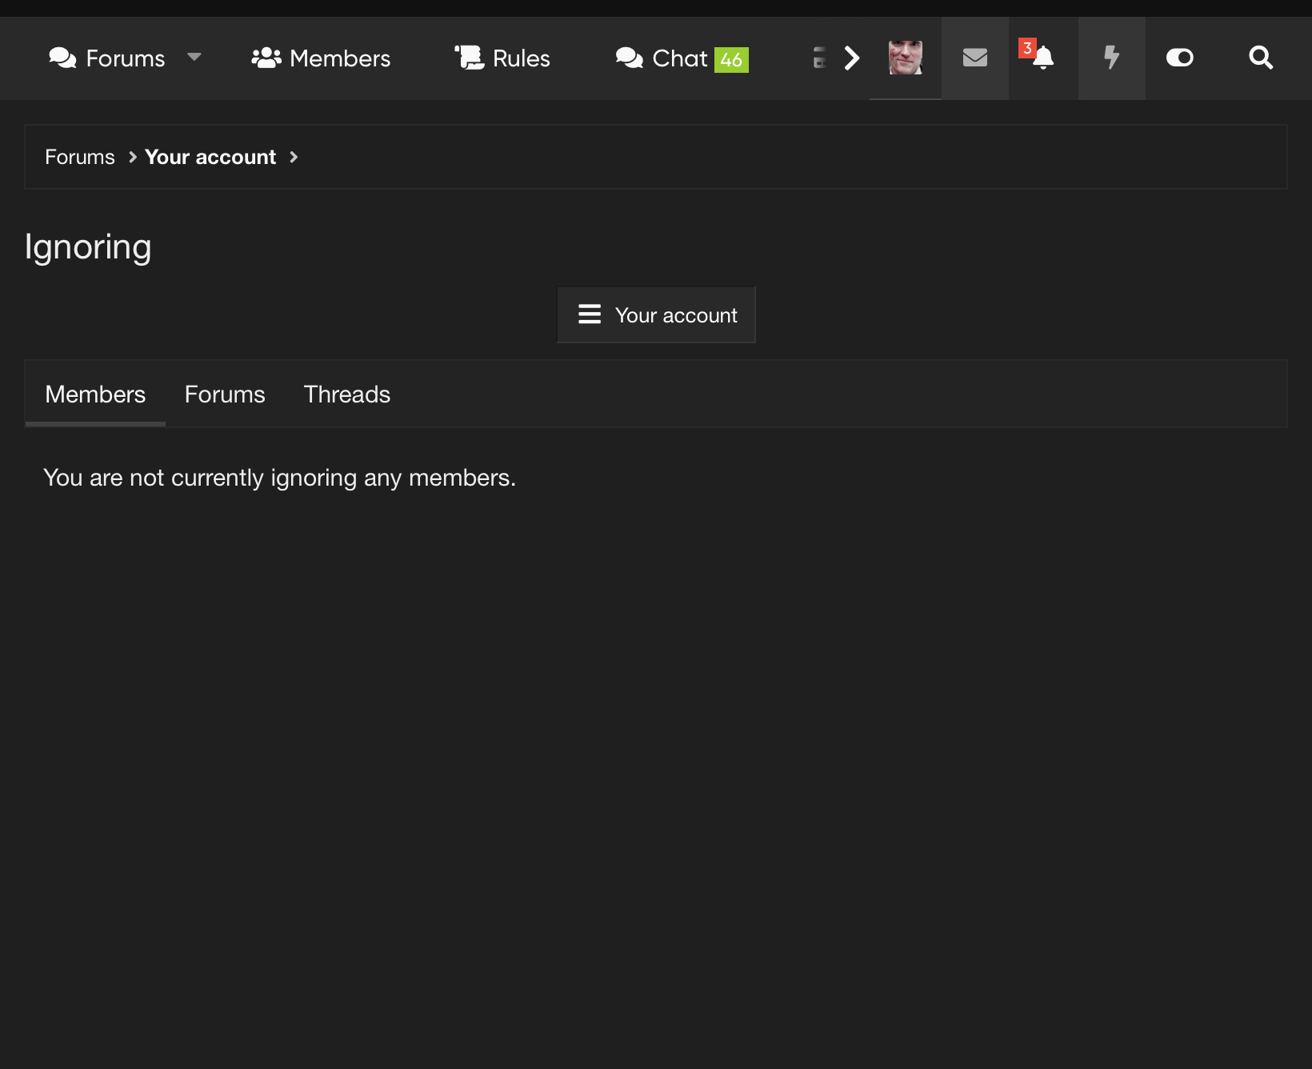Expand the Forums nav dropdown arrow
1312x1069 pixels.
(194, 57)
